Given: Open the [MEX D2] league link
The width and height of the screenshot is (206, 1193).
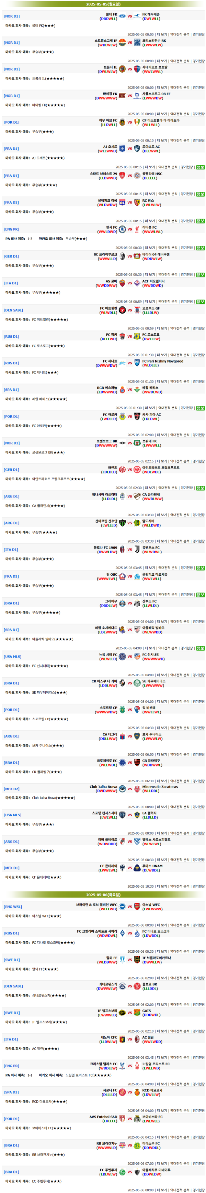Looking at the screenshot, I should point(12,789).
